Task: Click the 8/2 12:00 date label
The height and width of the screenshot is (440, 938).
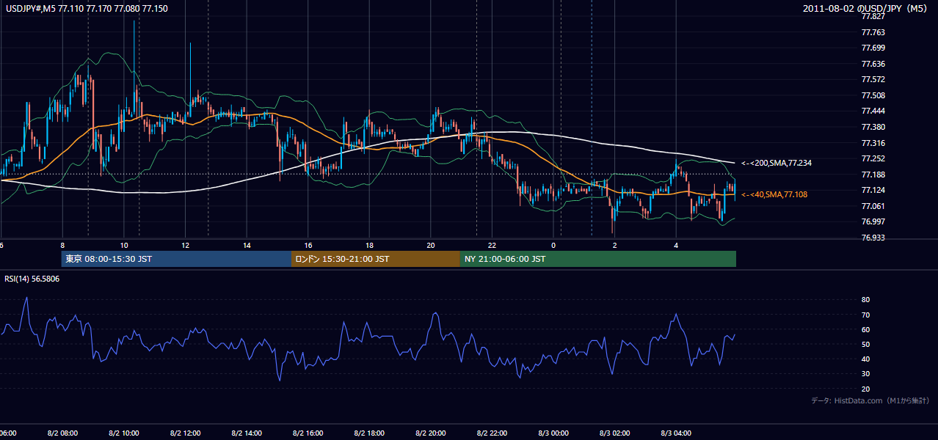Action: click(x=186, y=433)
